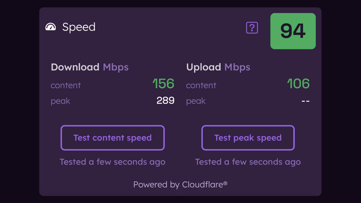Viewport: 361px width, 203px height.
Task: Select the download content value 156
Action: [163, 84]
